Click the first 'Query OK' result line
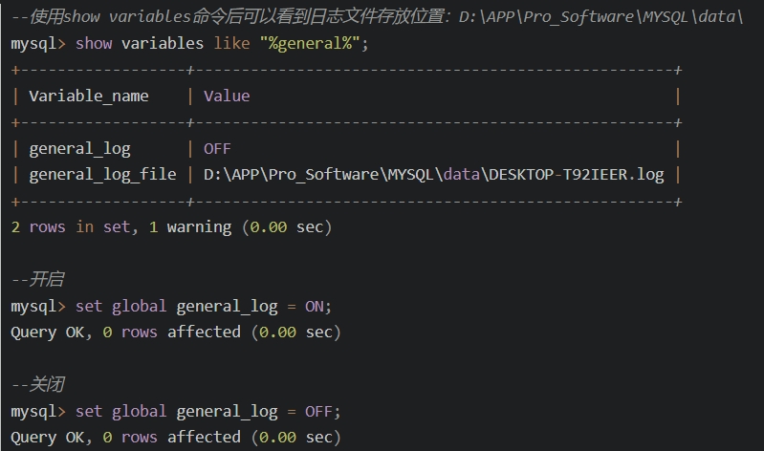764x451 pixels. pyautogui.click(x=176, y=333)
